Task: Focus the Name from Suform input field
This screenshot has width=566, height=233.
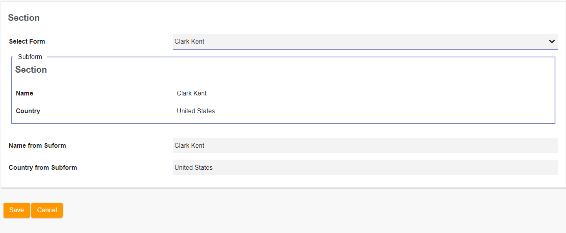Action: click(x=365, y=145)
